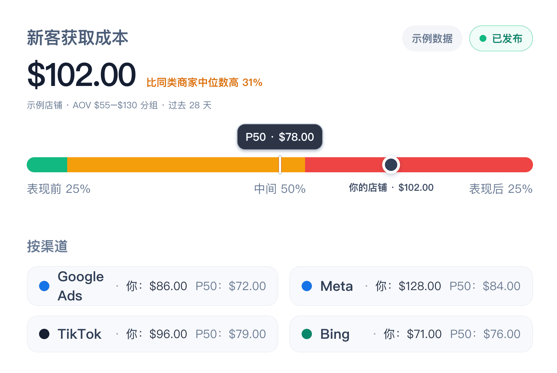Select the 你的店铺 marker knob on the bar
Screen dimensions: 557x373
tap(391, 165)
